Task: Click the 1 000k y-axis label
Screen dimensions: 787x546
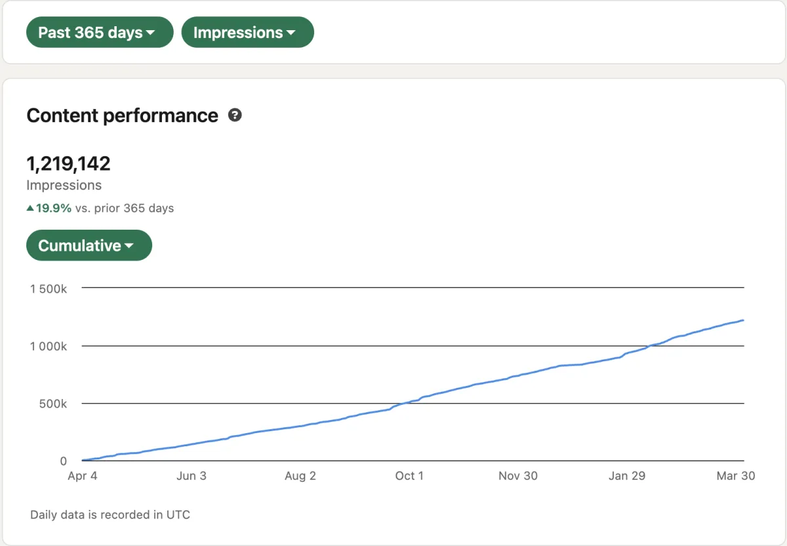Action: click(48, 346)
